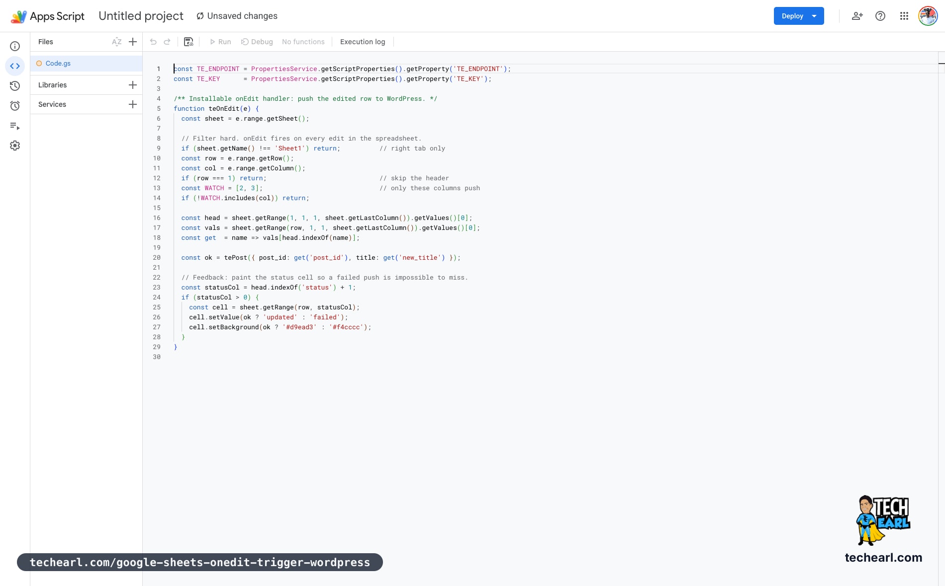Viewport: 945px width, 586px height.
Task: Open the project Overview icon
Action: coord(15,46)
